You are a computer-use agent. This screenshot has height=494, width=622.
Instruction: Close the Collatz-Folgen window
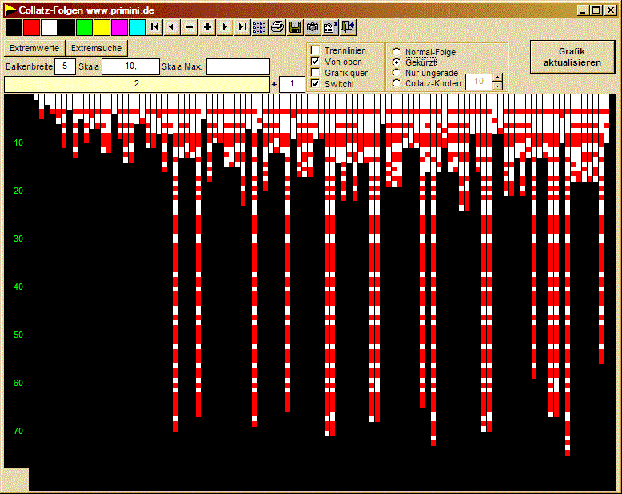(611, 10)
